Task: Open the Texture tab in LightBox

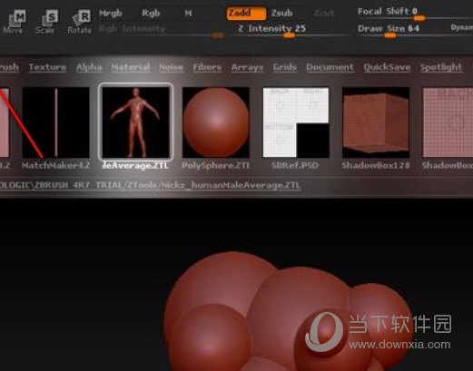Action: click(47, 67)
